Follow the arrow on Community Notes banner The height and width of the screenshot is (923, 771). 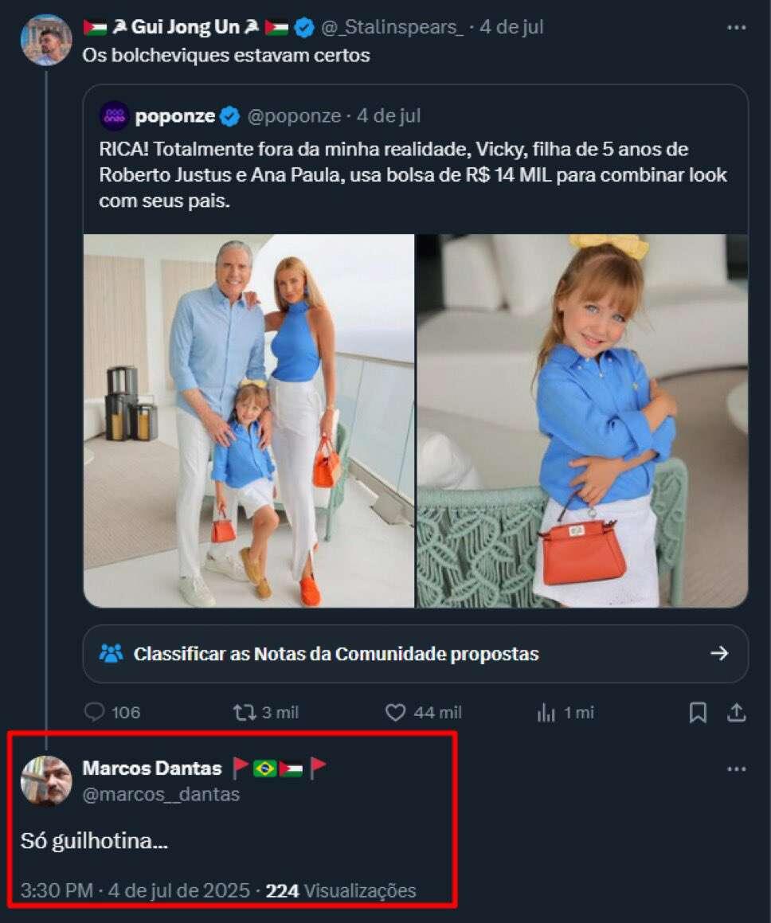[719, 653]
